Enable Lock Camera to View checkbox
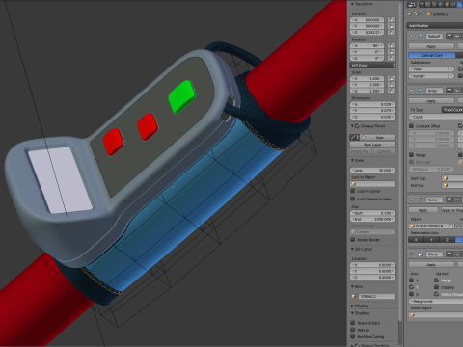 click(x=353, y=199)
